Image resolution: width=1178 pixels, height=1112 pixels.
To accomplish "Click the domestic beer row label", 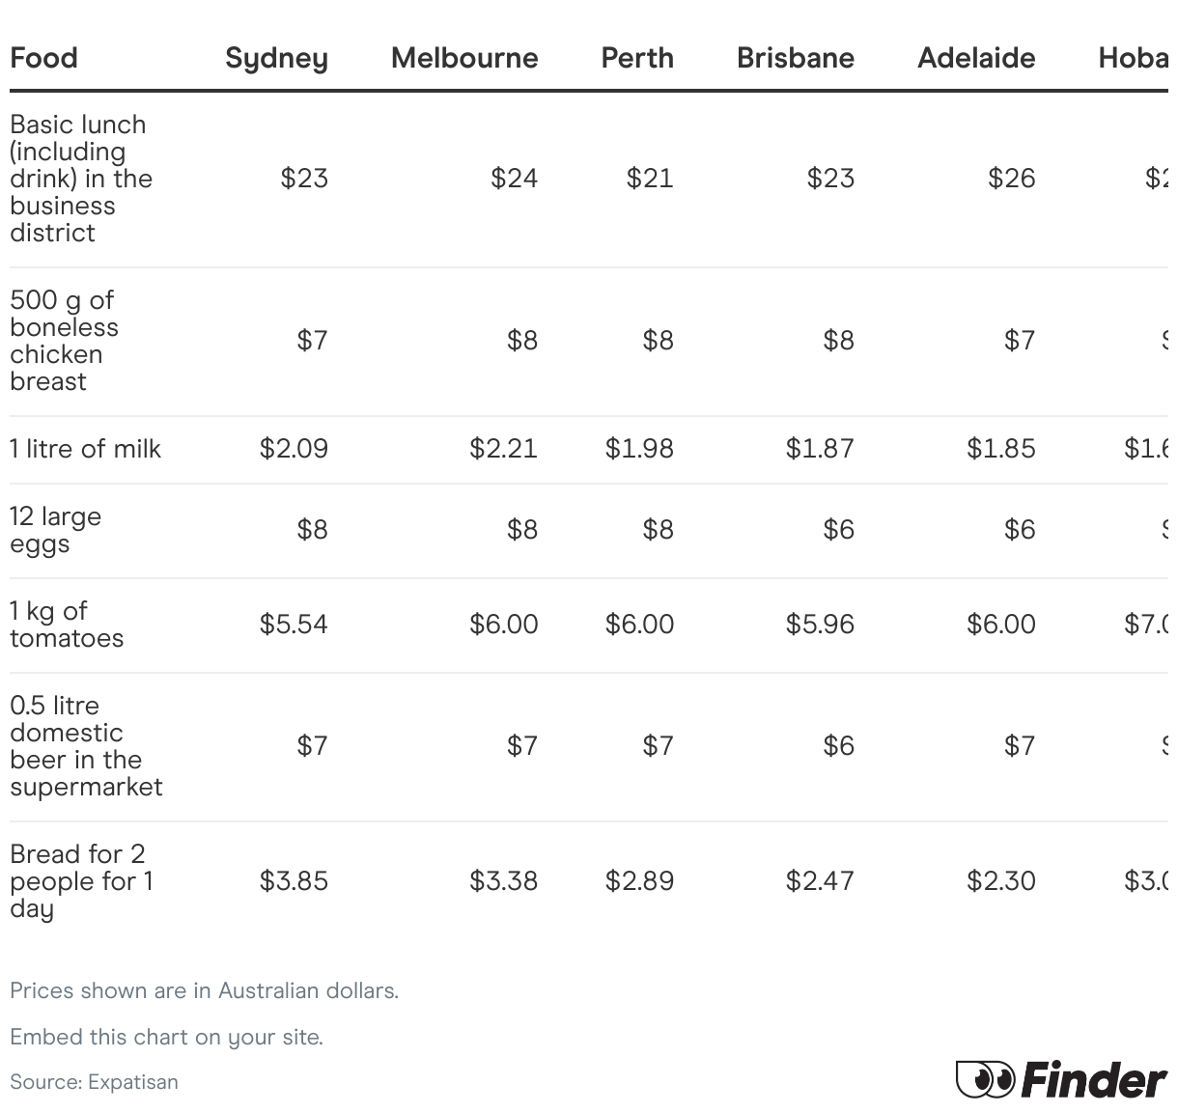I will tap(85, 746).
